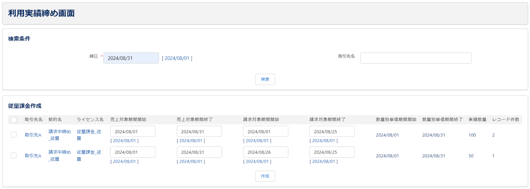Click the 取引先名 text input field
Image resolution: width=530 pixels, height=189 pixels.
(x=416, y=58)
